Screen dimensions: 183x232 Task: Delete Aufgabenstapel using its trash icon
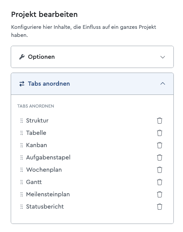click(x=159, y=157)
